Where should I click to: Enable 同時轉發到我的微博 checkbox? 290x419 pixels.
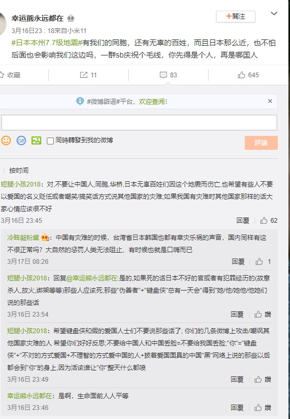click(50, 141)
